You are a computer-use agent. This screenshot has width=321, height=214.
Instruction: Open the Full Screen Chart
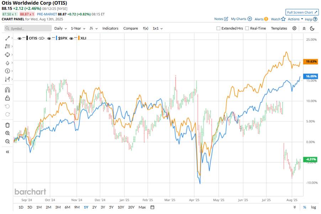pos(302,12)
